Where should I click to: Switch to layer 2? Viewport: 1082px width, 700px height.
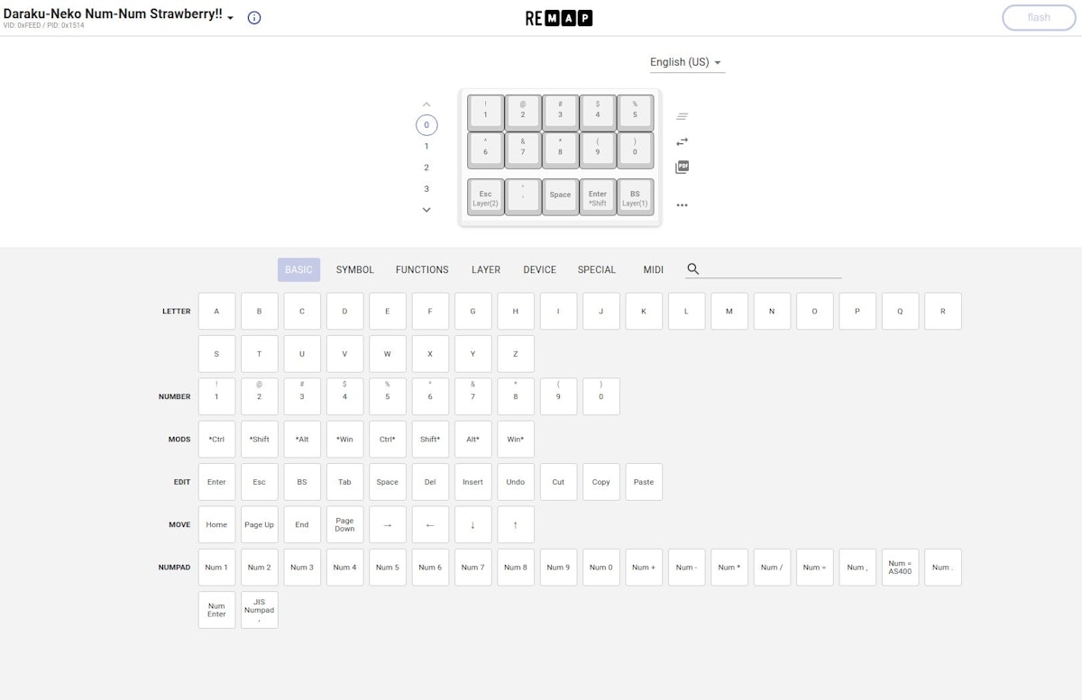pos(426,168)
